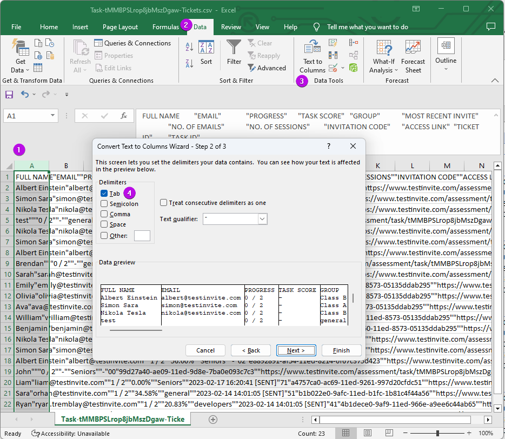Expand the Name Box dropdown
This screenshot has width=505, height=439.
(52, 116)
